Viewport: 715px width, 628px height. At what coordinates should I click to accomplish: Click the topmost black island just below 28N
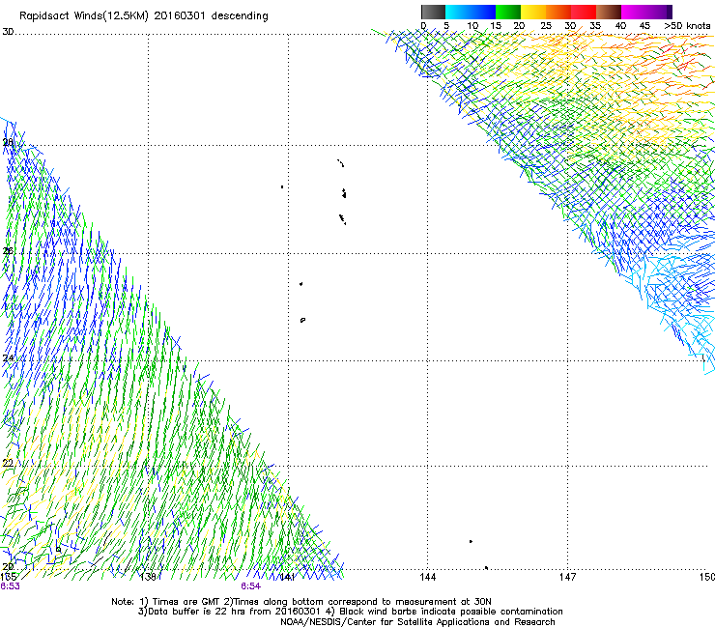point(341,163)
